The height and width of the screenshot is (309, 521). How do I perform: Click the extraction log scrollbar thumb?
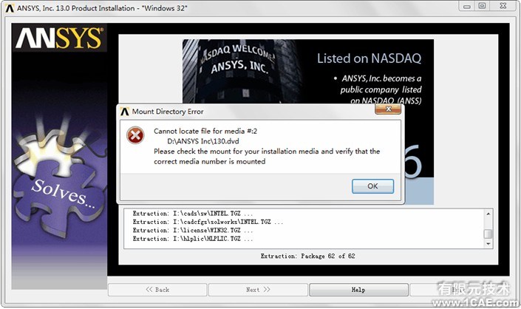[488, 234]
